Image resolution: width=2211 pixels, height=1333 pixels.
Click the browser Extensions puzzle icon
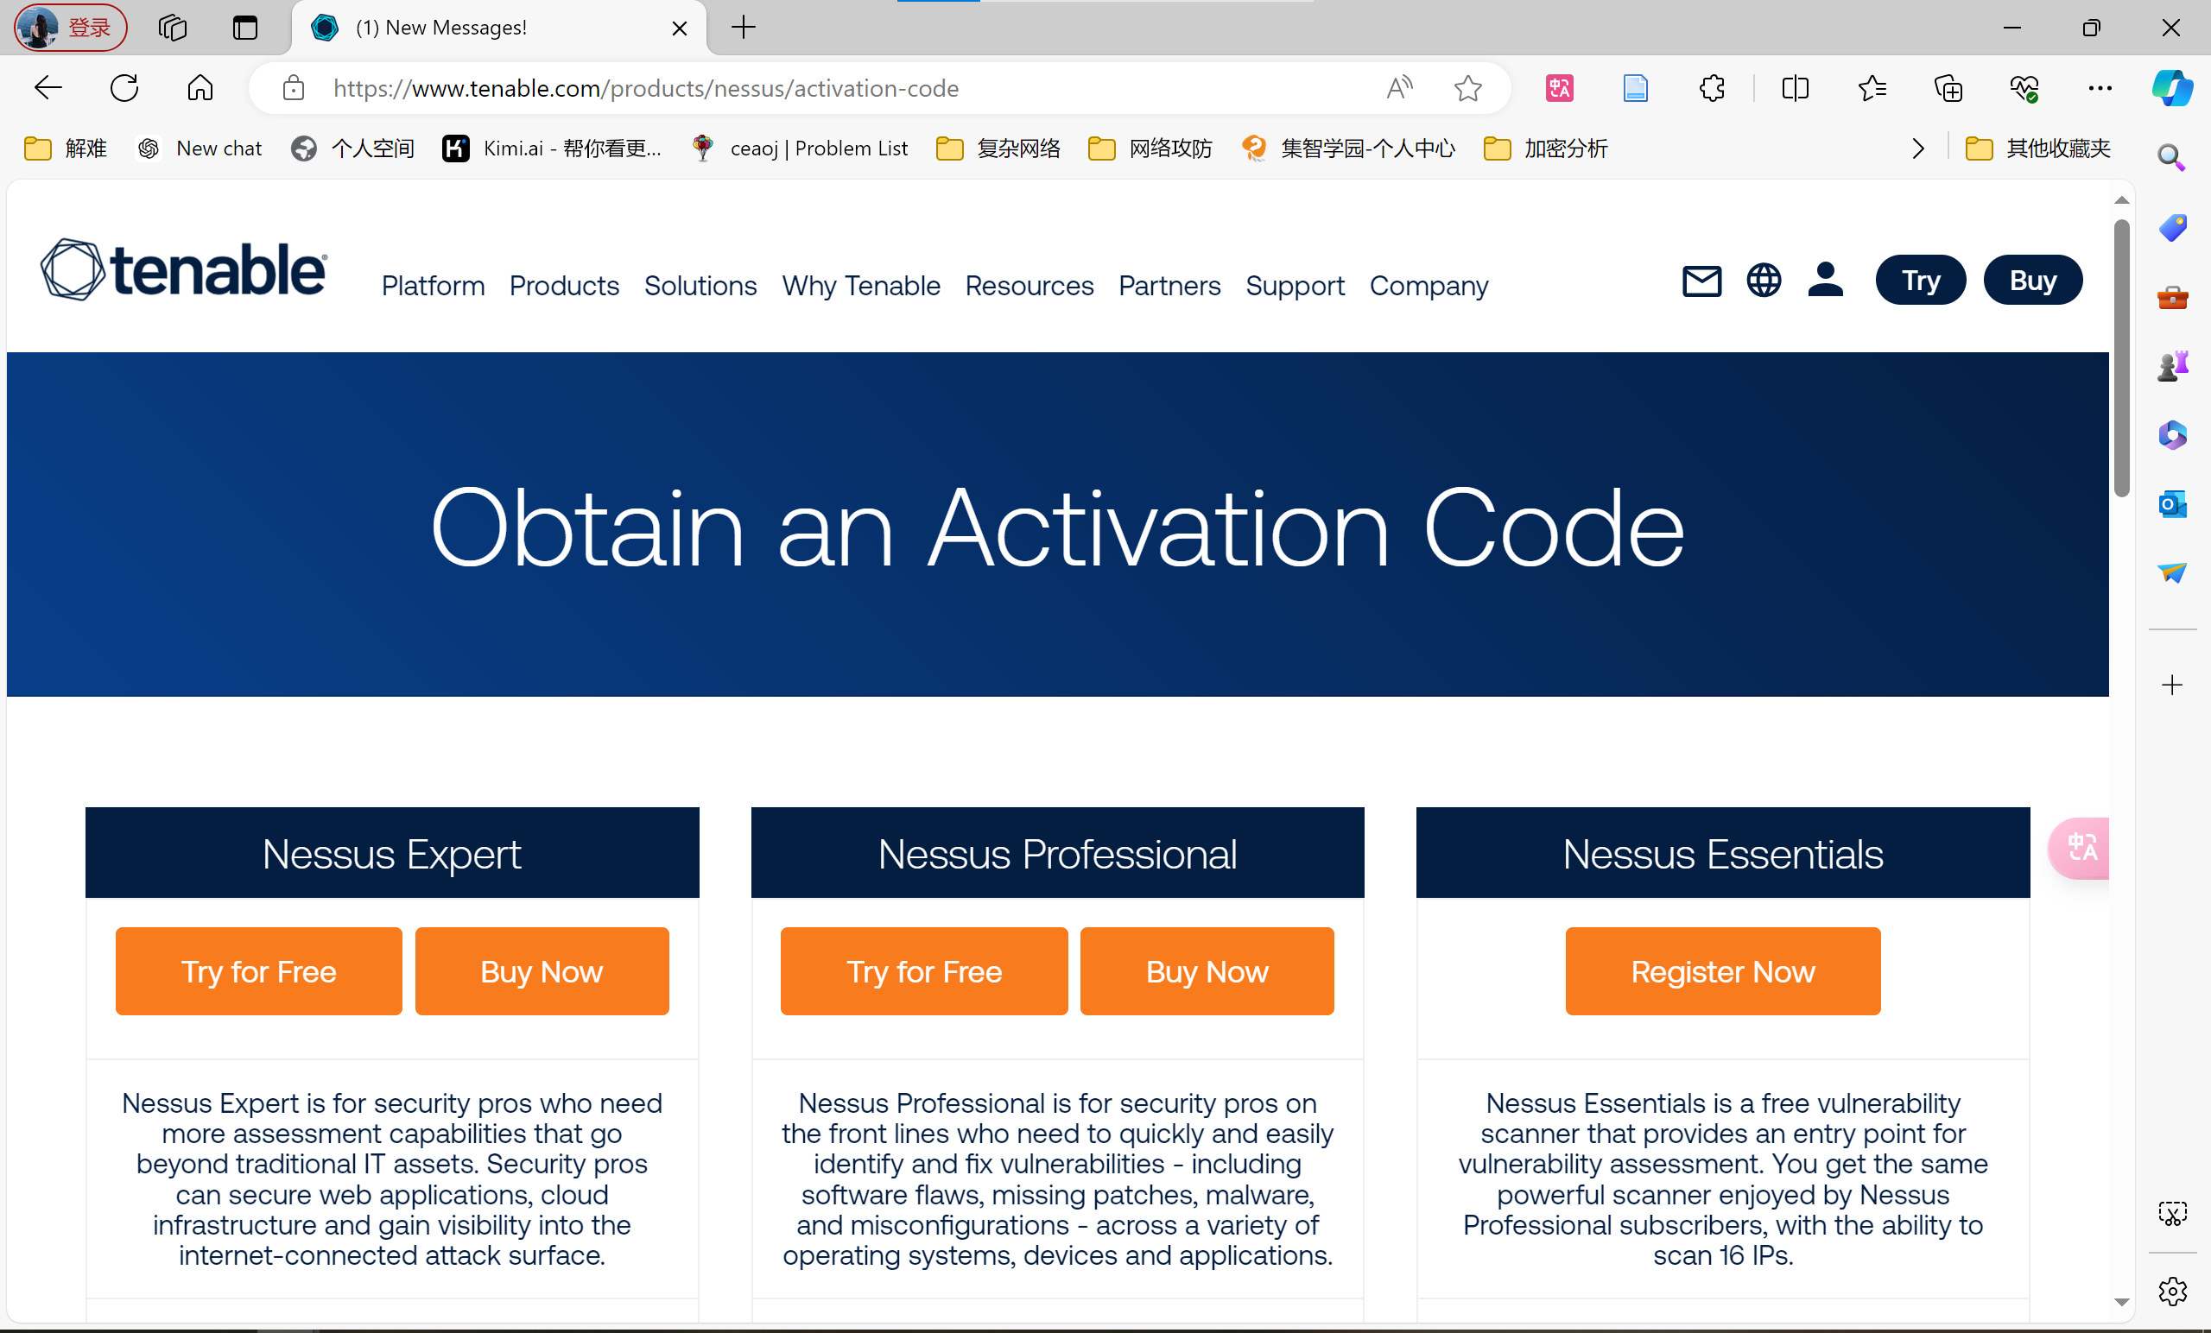click(1712, 88)
